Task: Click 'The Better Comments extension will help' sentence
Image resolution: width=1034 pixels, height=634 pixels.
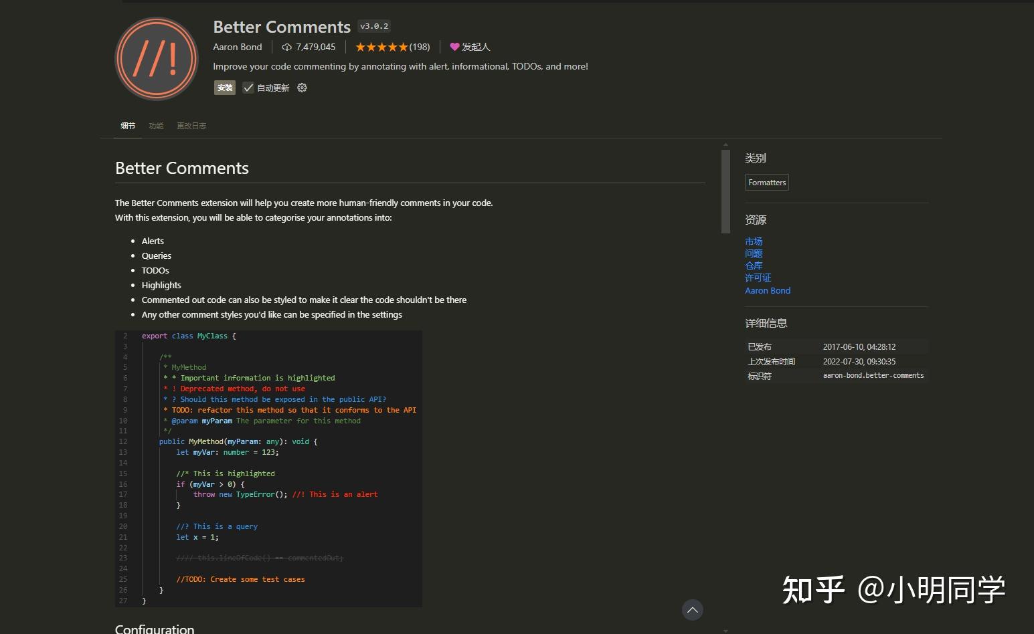Action: point(304,203)
